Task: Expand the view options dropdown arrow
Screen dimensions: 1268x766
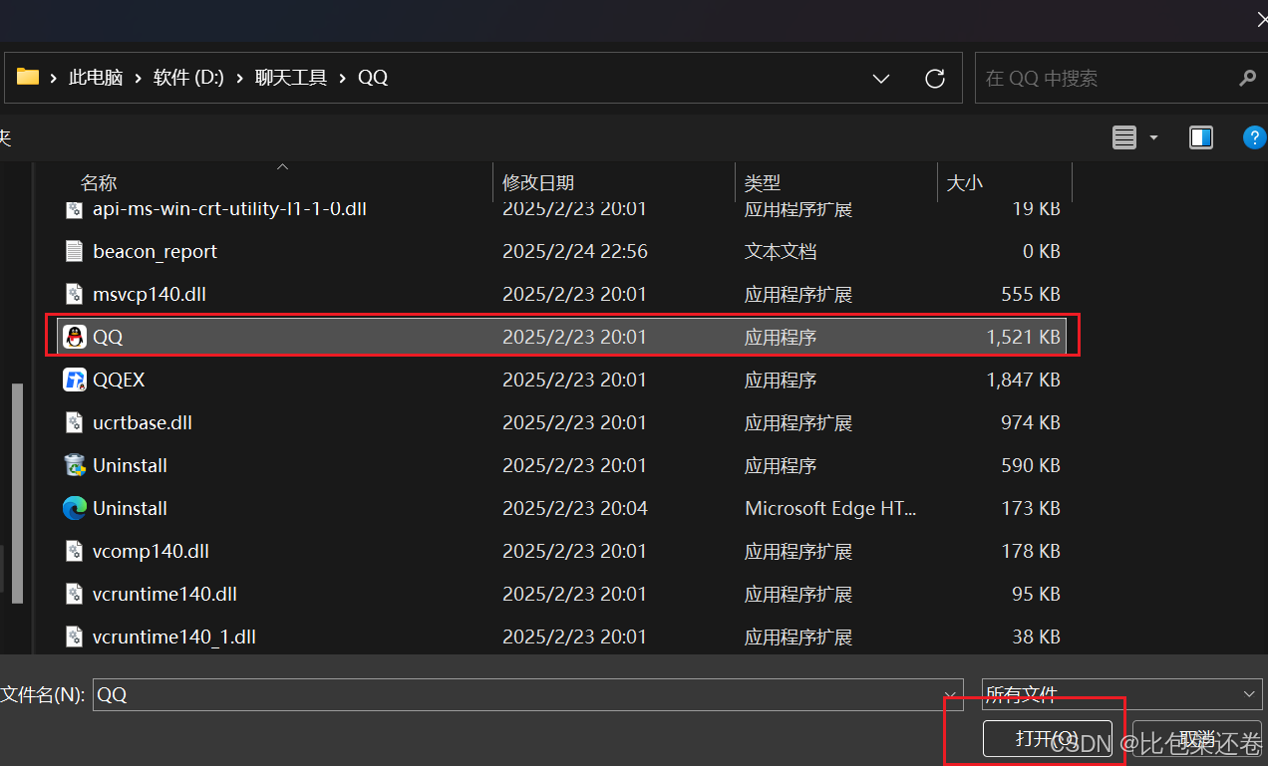Action: tap(1154, 137)
